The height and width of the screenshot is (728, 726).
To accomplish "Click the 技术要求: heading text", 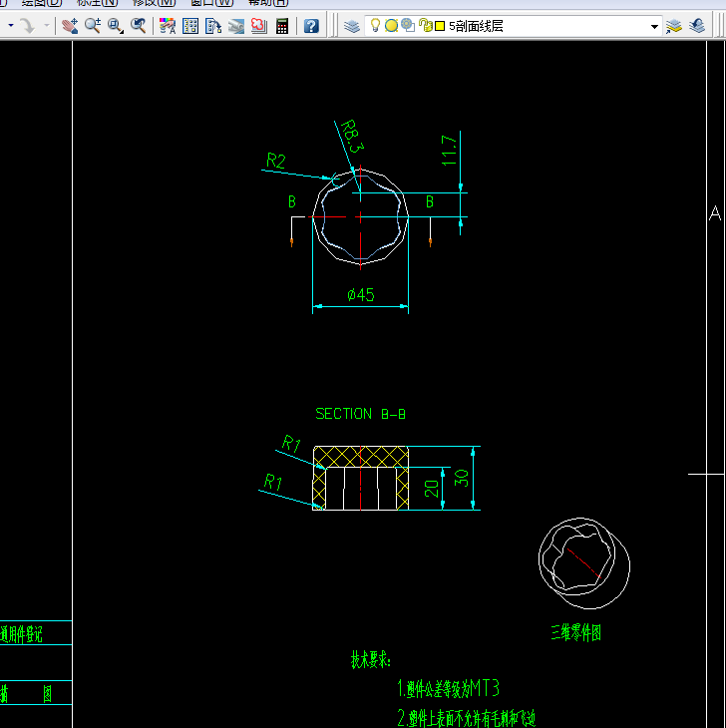I will (x=370, y=659).
